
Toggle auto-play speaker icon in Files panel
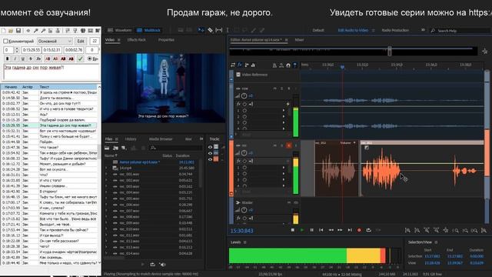pyautogui.click(x=162, y=265)
